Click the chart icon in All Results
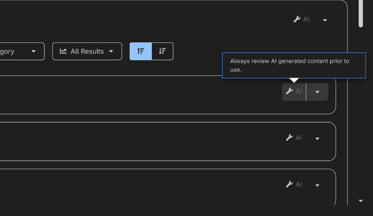 click(63, 51)
